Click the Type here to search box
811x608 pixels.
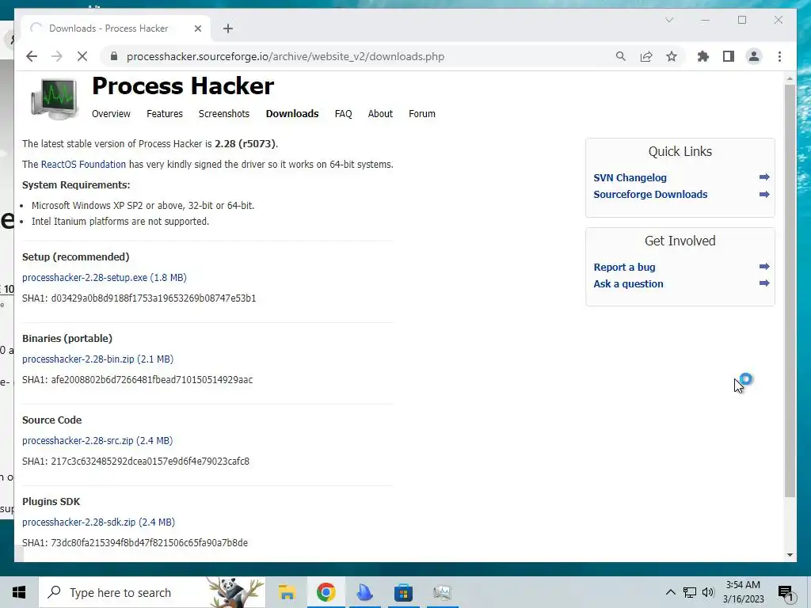(x=153, y=592)
